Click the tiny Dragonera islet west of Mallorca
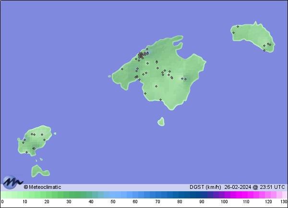Viewport: 288px width, 208px height. coord(109,76)
